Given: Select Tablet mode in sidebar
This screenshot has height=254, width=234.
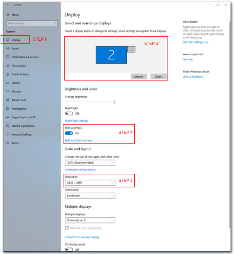Looking at the screenshot, I should tap(19, 100).
